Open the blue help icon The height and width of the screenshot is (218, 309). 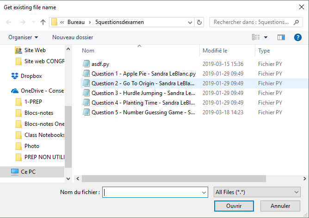298,37
